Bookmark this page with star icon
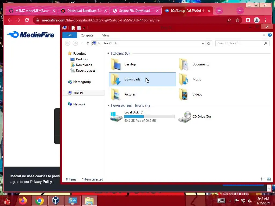Viewport: 275px width, 206px height. click(x=237, y=20)
